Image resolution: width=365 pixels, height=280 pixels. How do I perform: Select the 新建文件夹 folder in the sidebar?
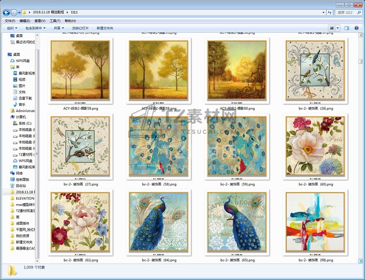tap(22, 242)
